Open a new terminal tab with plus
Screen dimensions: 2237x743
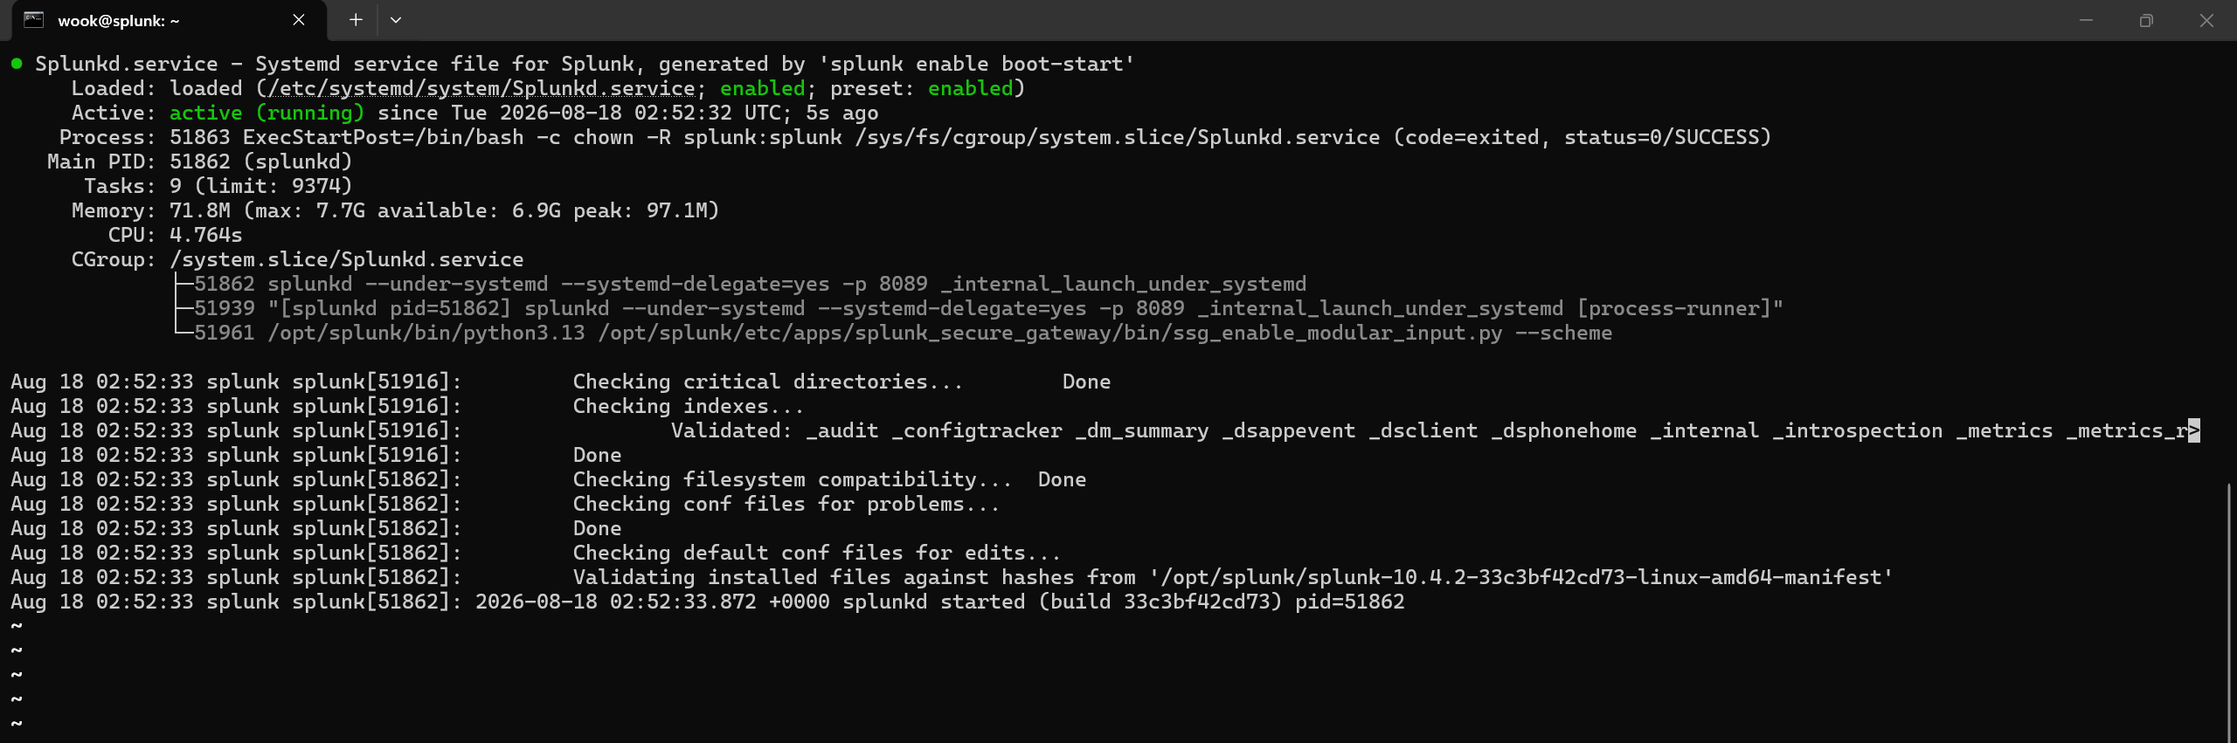(x=356, y=20)
